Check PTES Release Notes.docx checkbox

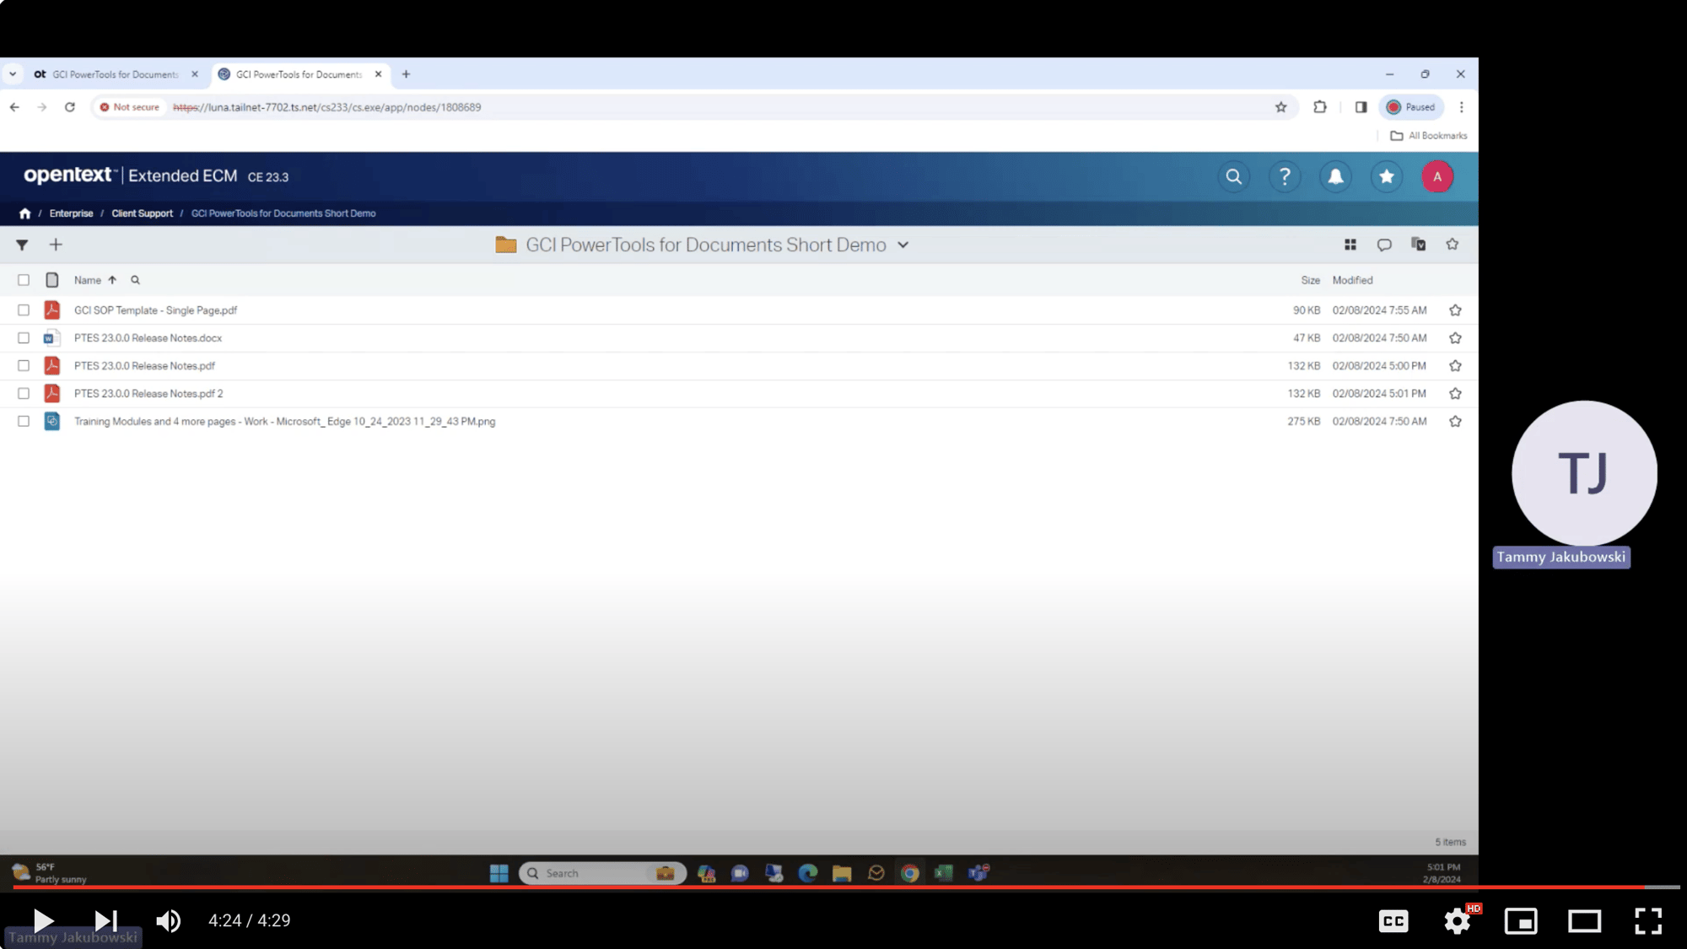tap(24, 338)
